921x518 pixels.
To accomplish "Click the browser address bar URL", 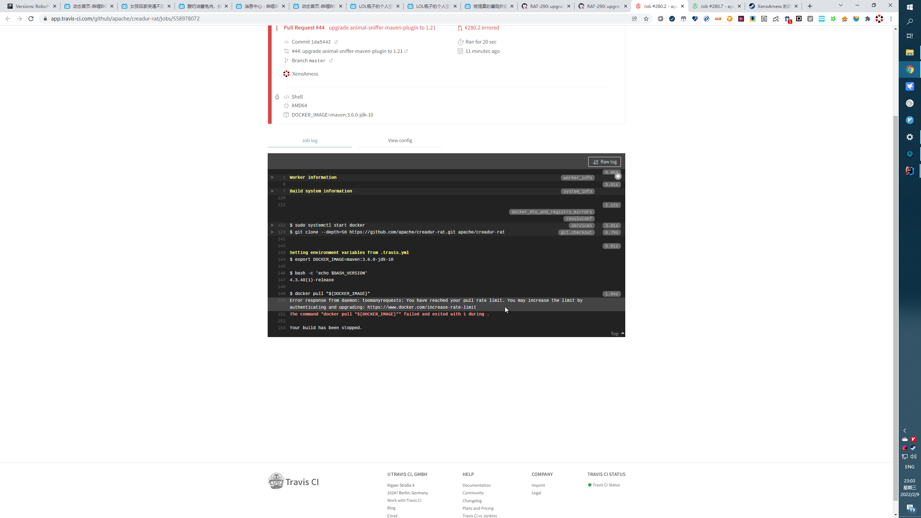I will tap(125, 19).
